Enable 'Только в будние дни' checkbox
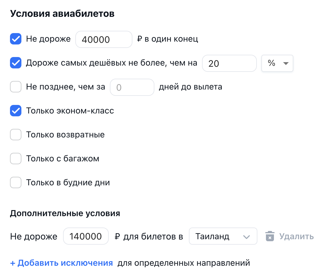The image size is (331, 276). 16,182
